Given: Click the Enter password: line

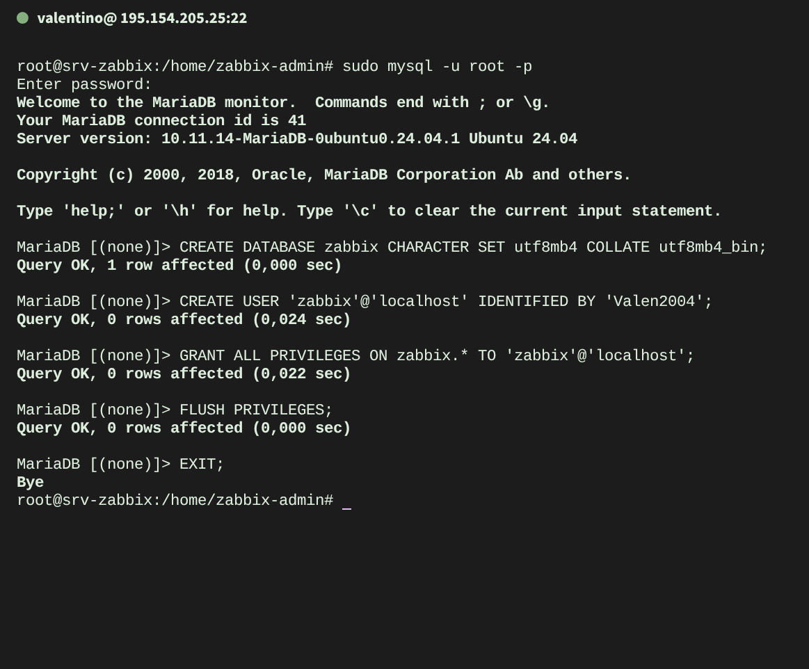Looking at the screenshot, I should [x=84, y=84].
